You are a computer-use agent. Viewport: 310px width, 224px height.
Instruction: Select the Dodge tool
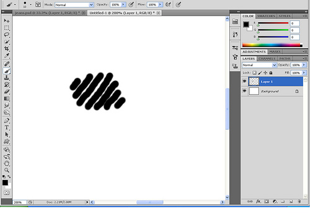pyautogui.click(x=7, y=113)
